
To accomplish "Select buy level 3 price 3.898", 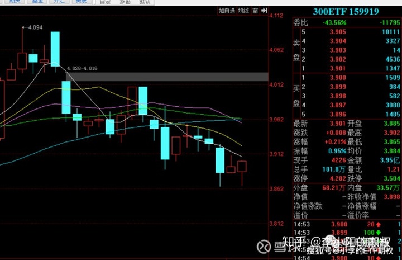I will tap(338, 96).
